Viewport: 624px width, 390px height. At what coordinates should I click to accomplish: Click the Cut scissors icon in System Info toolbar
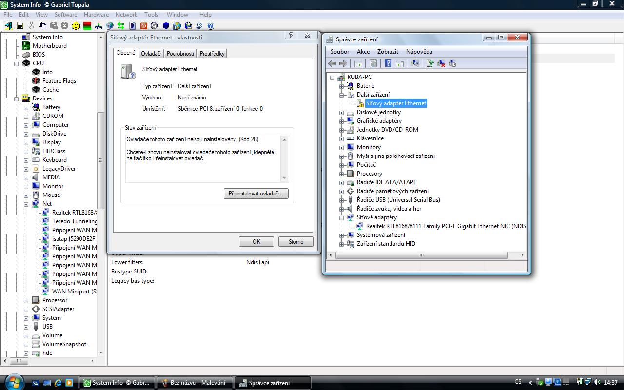(x=31, y=26)
